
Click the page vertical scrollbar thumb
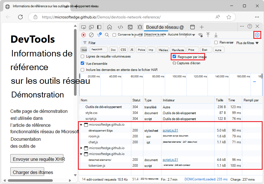click(x=75, y=62)
